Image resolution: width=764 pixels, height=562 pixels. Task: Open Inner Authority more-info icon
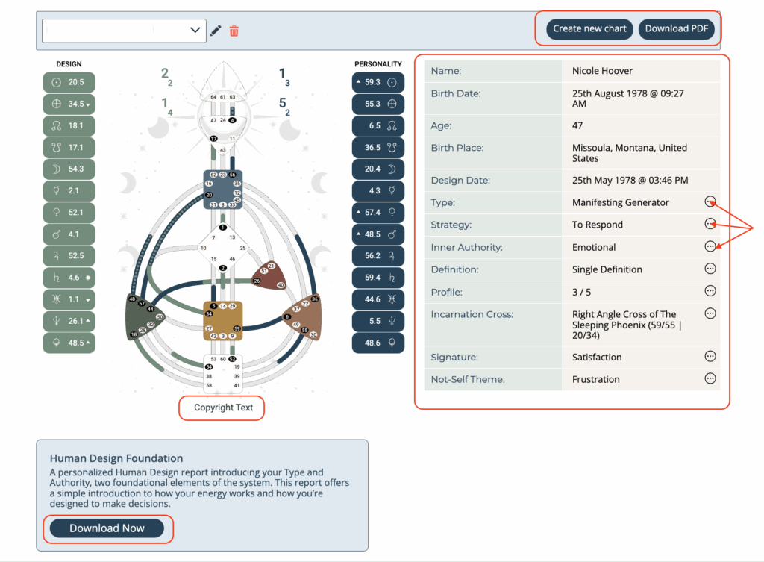click(x=710, y=246)
